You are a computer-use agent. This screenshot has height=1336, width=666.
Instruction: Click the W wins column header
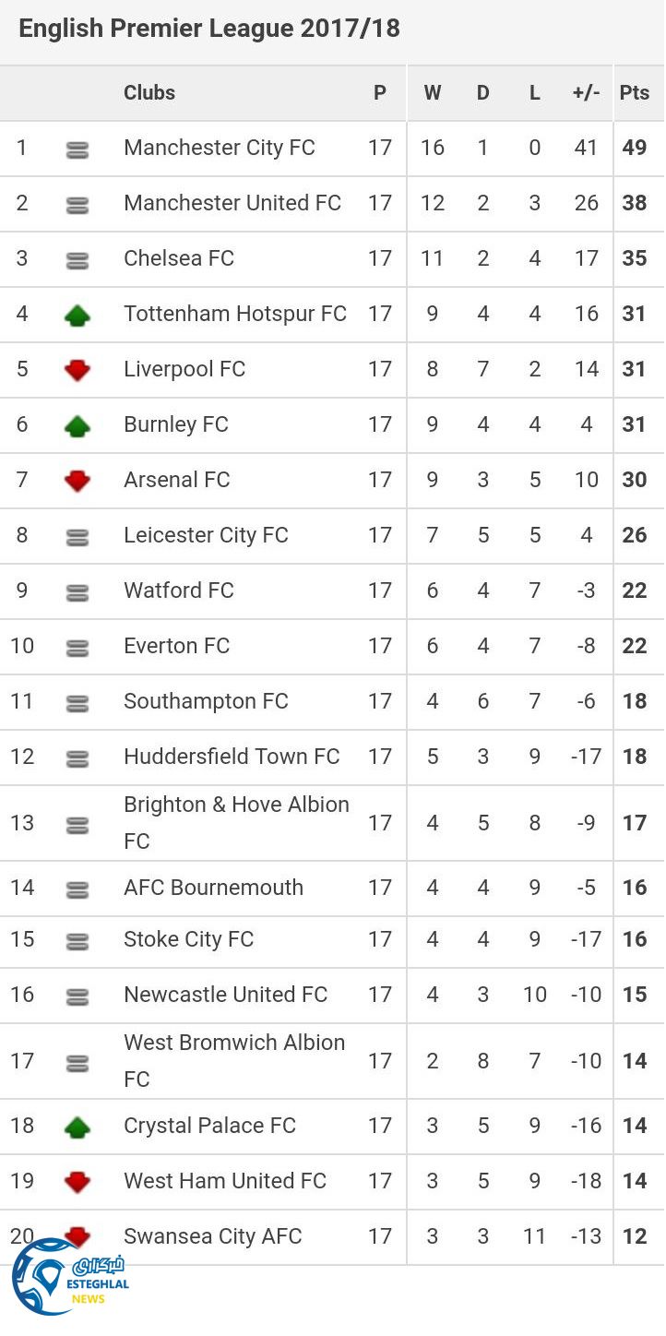(433, 92)
